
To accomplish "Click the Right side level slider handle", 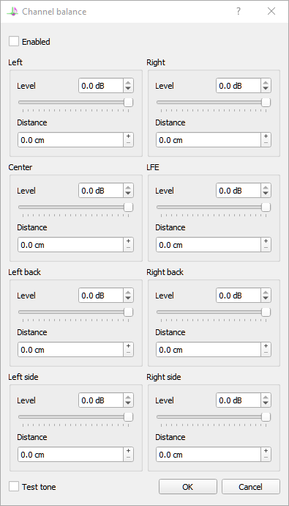I will point(266,417).
